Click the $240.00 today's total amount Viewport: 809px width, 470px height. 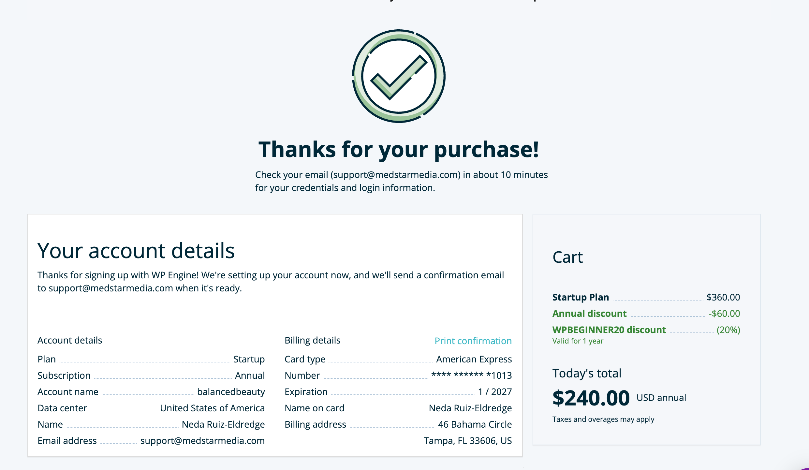pos(591,398)
